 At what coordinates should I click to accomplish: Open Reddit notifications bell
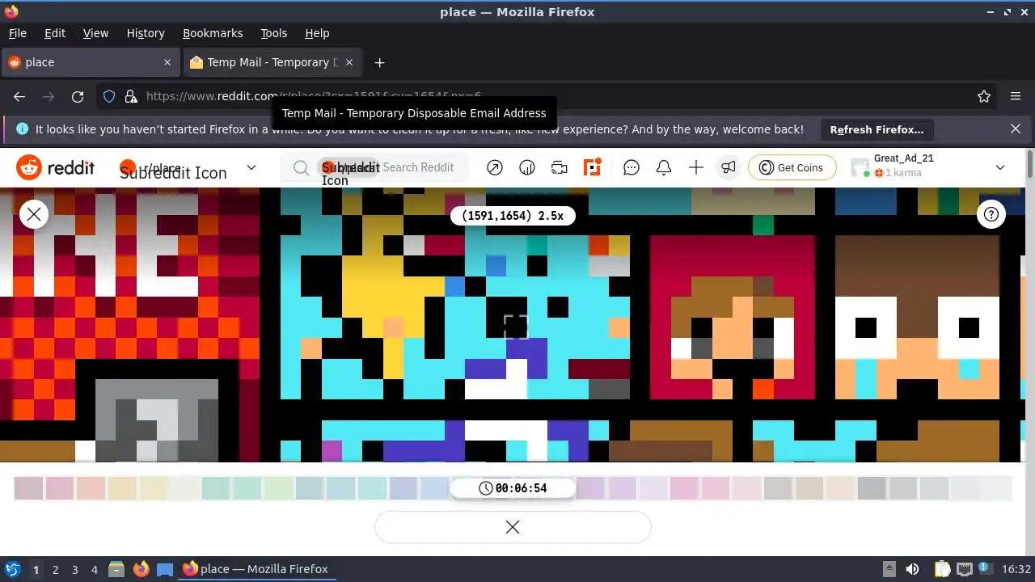pos(664,167)
